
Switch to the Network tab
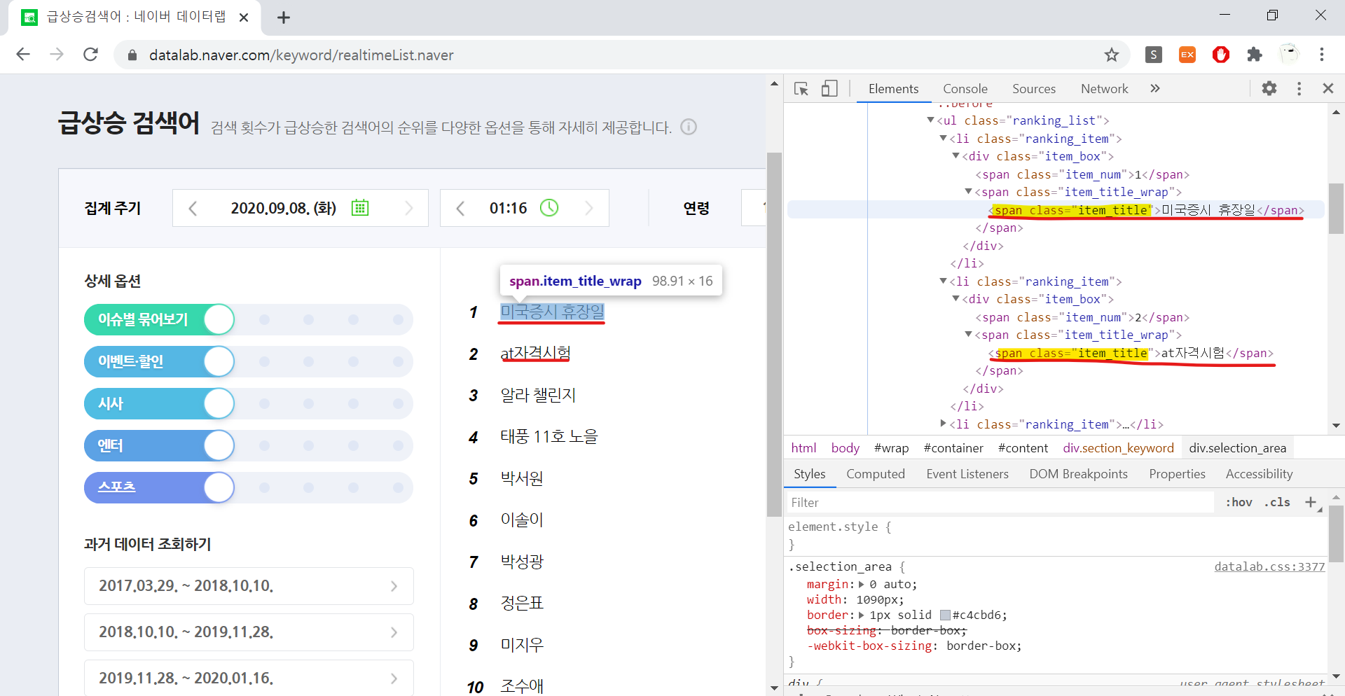[x=1104, y=89]
